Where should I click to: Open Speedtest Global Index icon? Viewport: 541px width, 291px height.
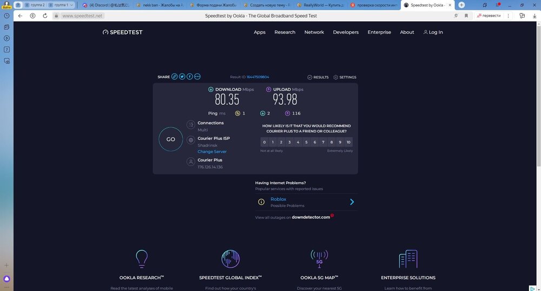coord(230,259)
